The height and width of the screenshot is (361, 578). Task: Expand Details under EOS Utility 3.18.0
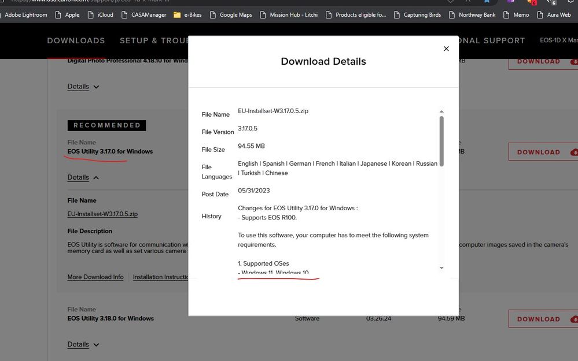[x=83, y=344]
